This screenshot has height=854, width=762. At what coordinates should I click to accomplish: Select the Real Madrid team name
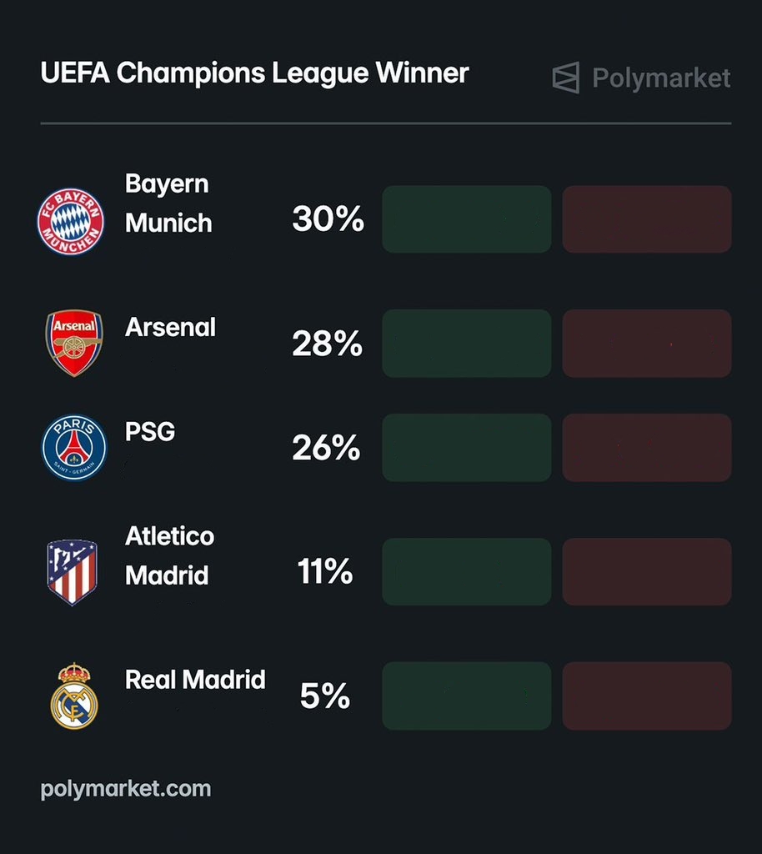click(x=195, y=680)
